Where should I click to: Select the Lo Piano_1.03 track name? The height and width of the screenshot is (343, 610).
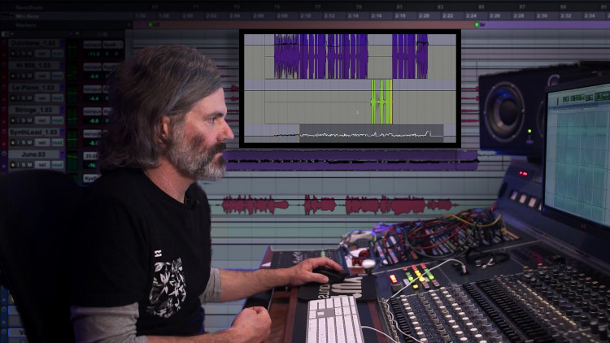click(x=34, y=88)
